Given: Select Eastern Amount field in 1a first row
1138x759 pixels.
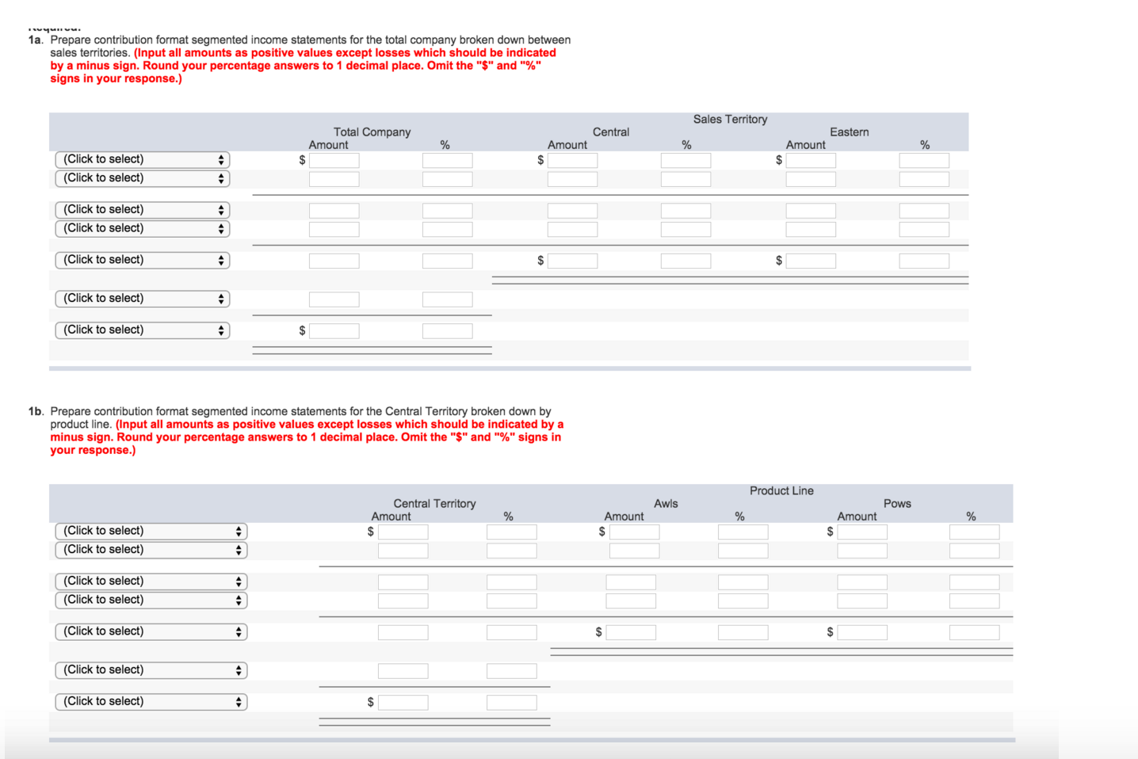Looking at the screenshot, I should [x=811, y=160].
